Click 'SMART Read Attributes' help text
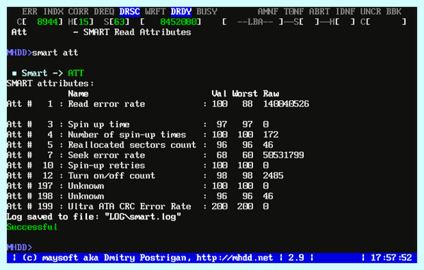 pyautogui.click(x=137, y=33)
